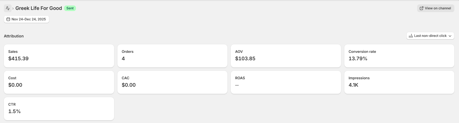Click the external link icon on View on channel

421,8
